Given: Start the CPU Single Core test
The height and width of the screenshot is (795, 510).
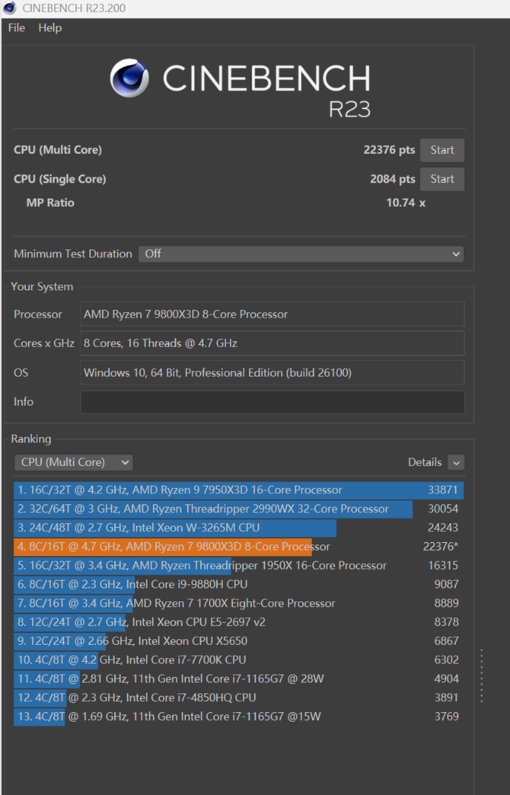Looking at the screenshot, I should pyautogui.click(x=442, y=179).
